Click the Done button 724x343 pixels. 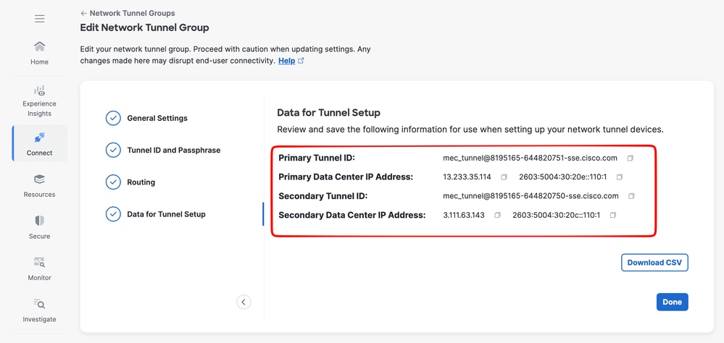[x=672, y=302]
